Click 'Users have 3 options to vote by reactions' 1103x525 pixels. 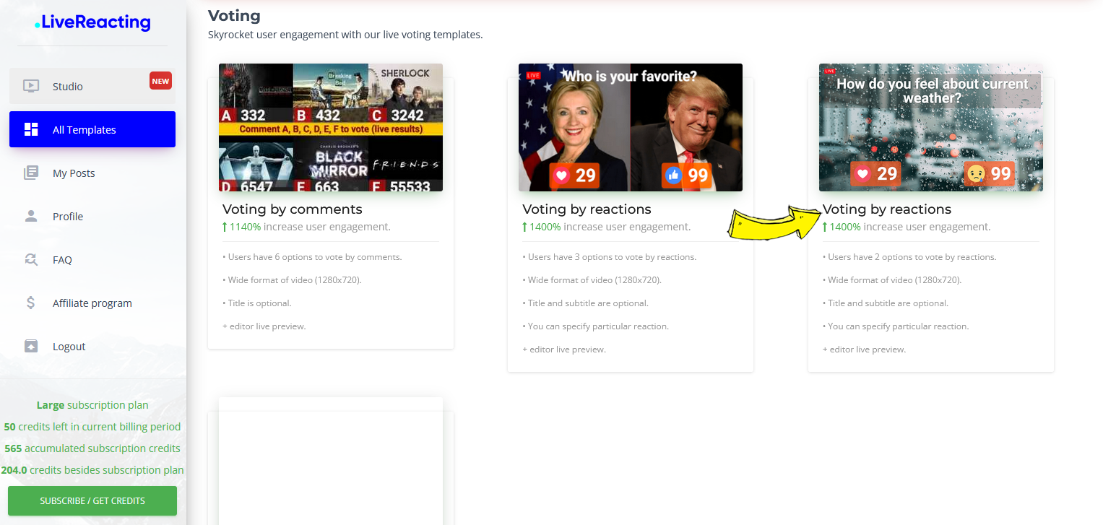(x=609, y=257)
